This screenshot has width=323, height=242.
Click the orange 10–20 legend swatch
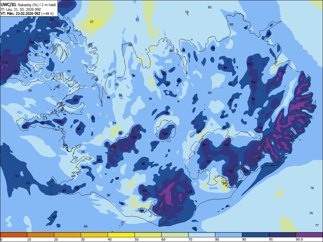(x=41, y=235)
